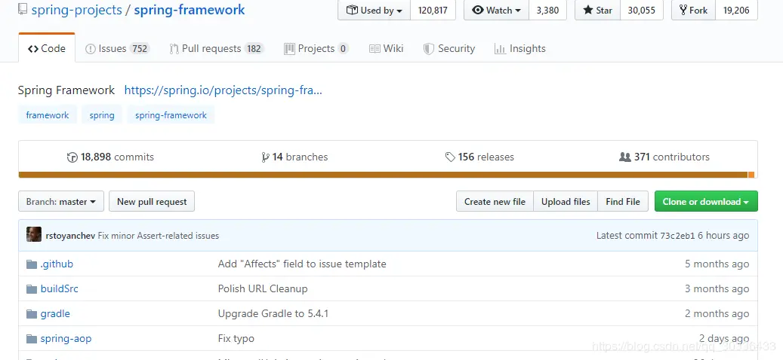Click the folder icon beside spring-aop
Screen dimensions: 783x360
32,339
